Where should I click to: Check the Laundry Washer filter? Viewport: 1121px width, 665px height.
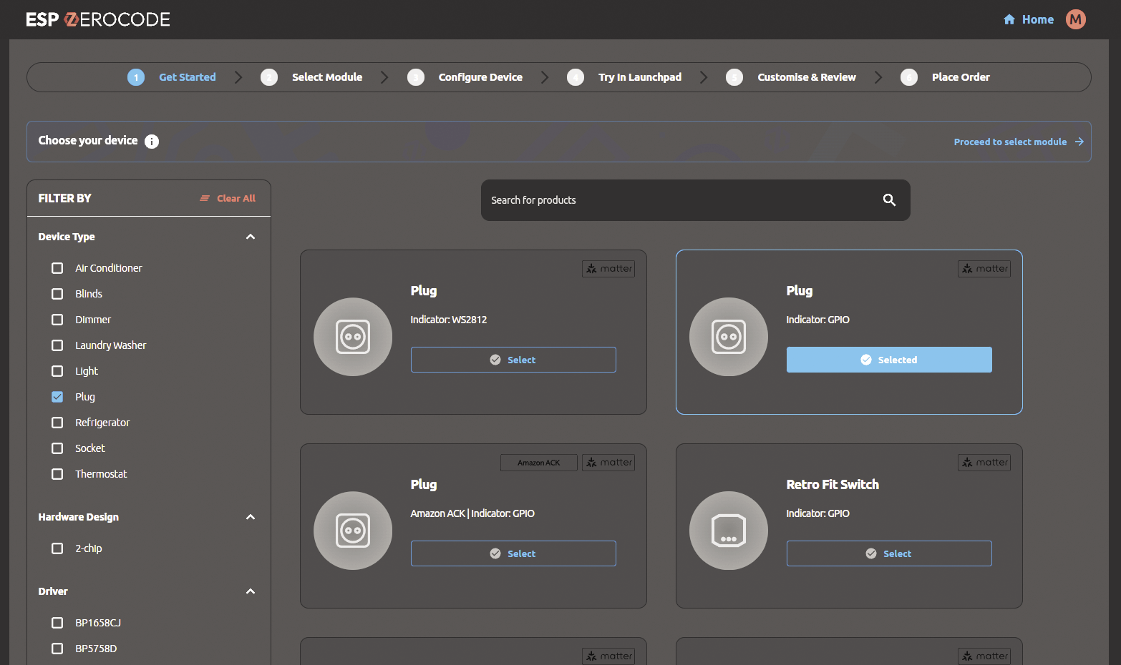click(57, 345)
